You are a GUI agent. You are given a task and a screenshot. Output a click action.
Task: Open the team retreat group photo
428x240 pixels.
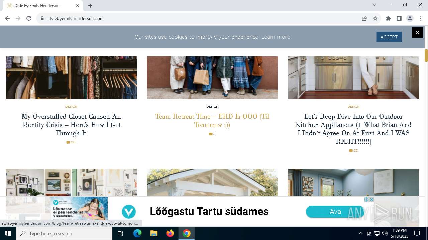[x=212, y=78]
